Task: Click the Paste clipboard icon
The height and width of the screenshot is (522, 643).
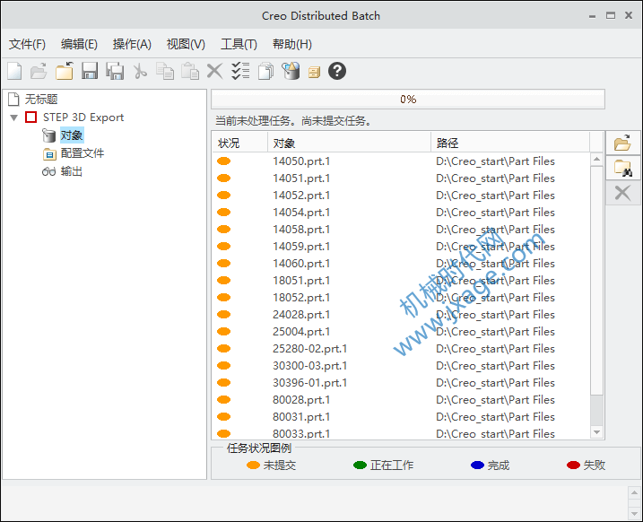Action: click(x=190, y=71)
